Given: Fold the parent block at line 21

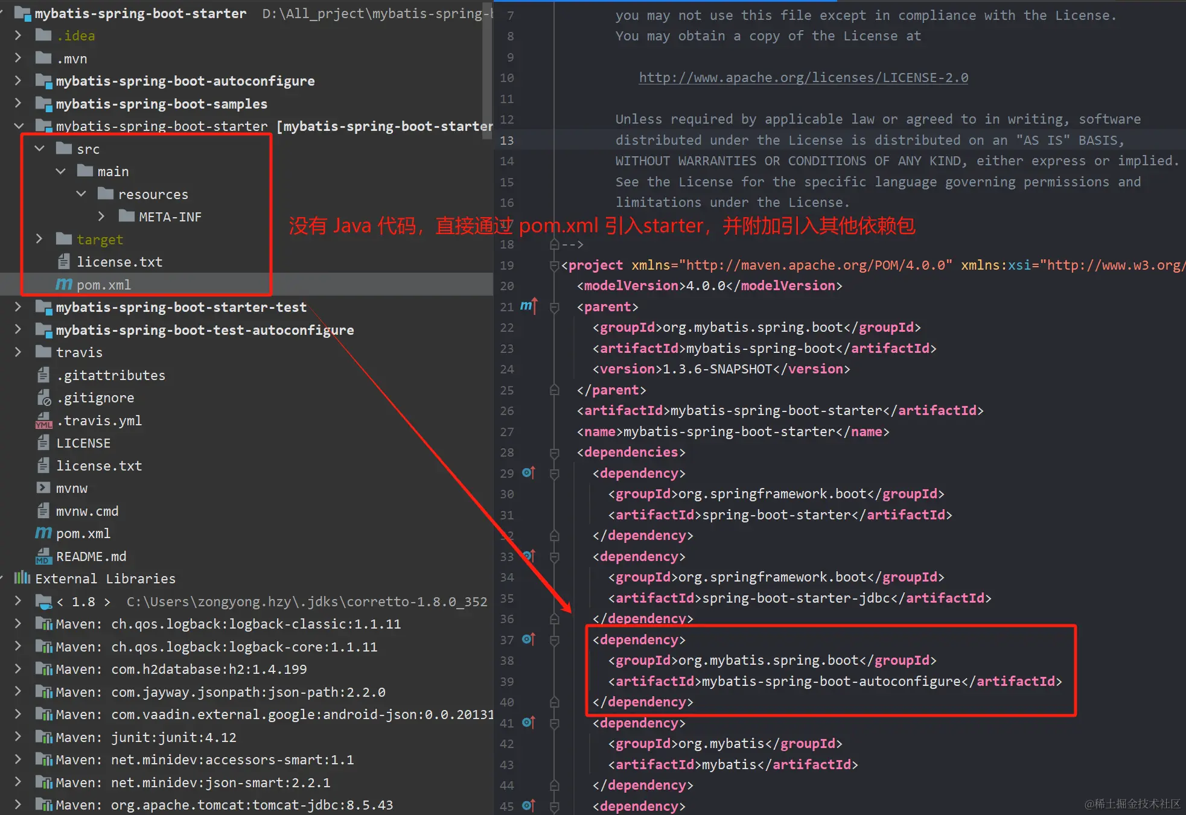Looking at the screenshot, I should point(554,307).
